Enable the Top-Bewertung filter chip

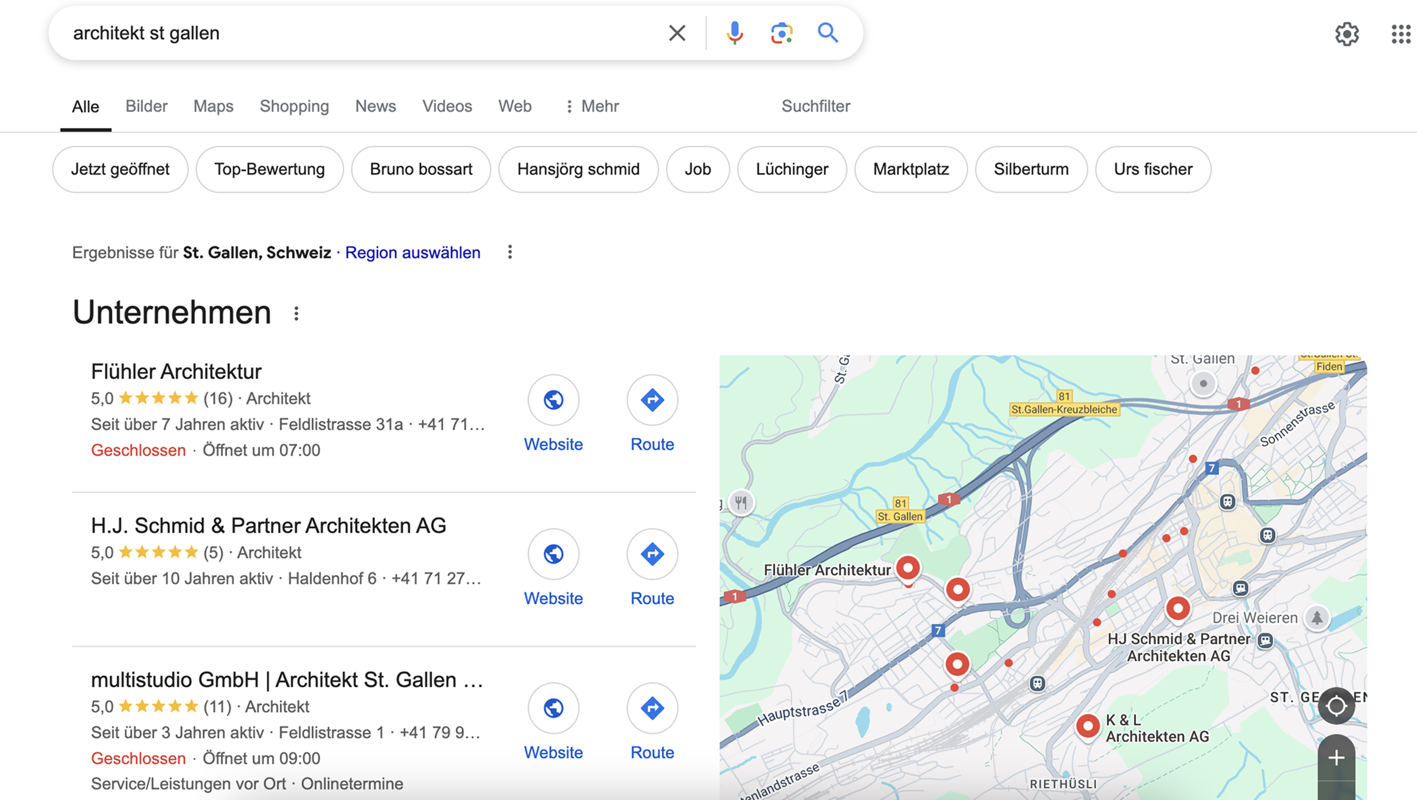pyautogui.click(x=269, y=169)
